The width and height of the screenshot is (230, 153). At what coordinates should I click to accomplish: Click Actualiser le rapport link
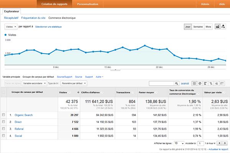coord(219,149)
